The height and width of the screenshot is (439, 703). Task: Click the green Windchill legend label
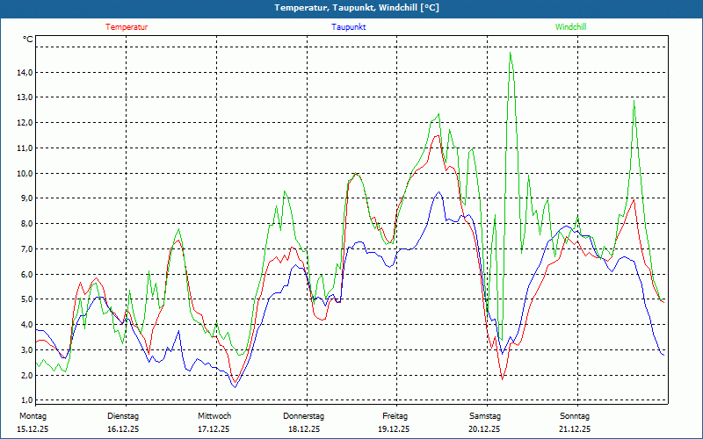point(570,27)
